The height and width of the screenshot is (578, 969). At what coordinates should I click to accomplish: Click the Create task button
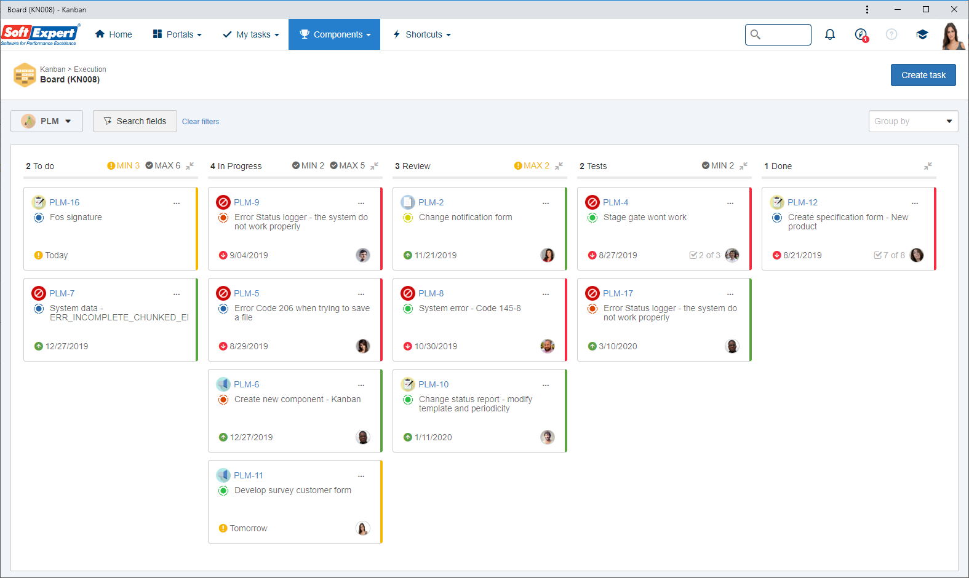tap(923, 75)
